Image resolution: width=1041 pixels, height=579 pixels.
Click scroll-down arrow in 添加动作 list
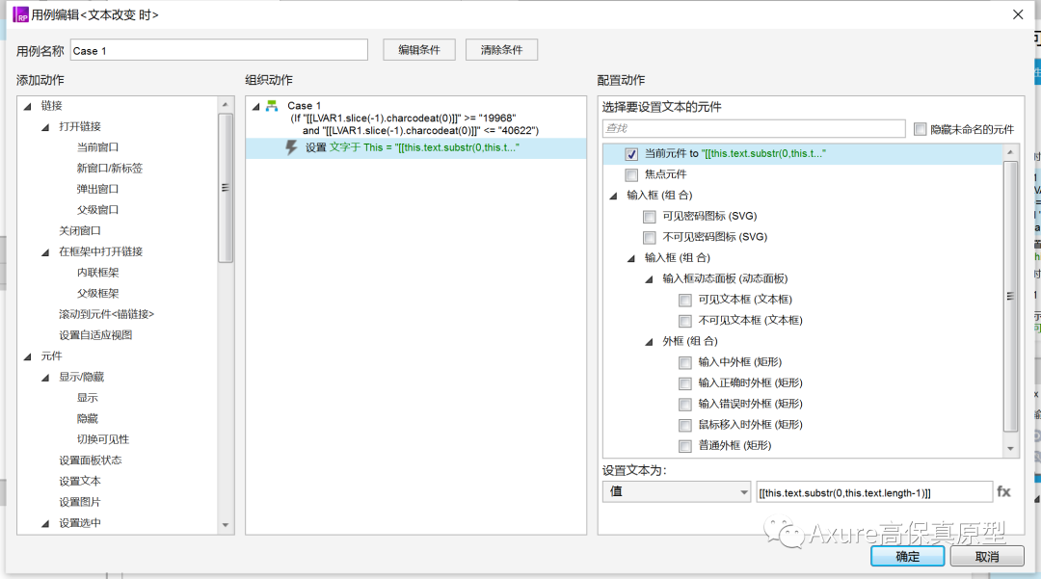pyautogui.click(x=225, y=525)
